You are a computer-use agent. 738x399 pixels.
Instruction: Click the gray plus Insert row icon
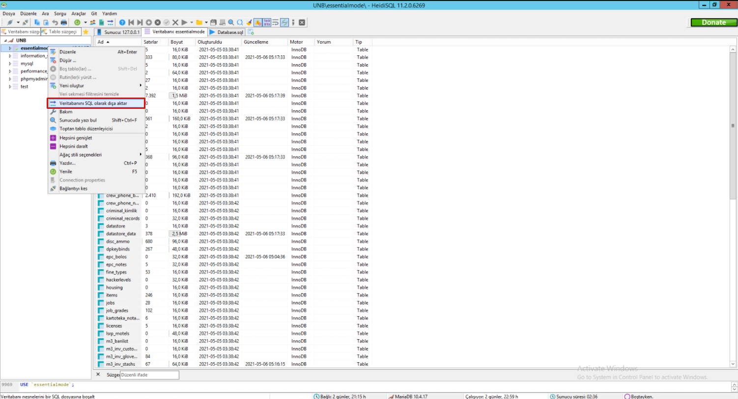[149, 23]
